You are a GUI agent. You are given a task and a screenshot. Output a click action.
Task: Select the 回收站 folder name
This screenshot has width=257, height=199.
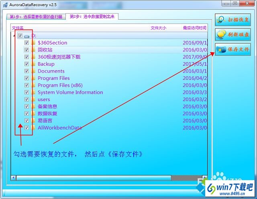45,50
